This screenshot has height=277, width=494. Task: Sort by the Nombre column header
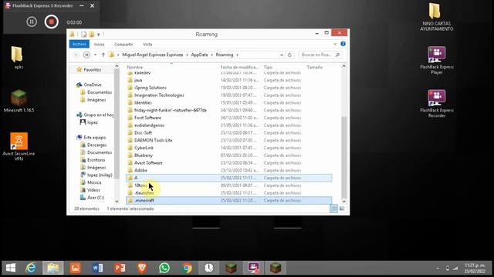pyautogui.click(x=135, y=67)
